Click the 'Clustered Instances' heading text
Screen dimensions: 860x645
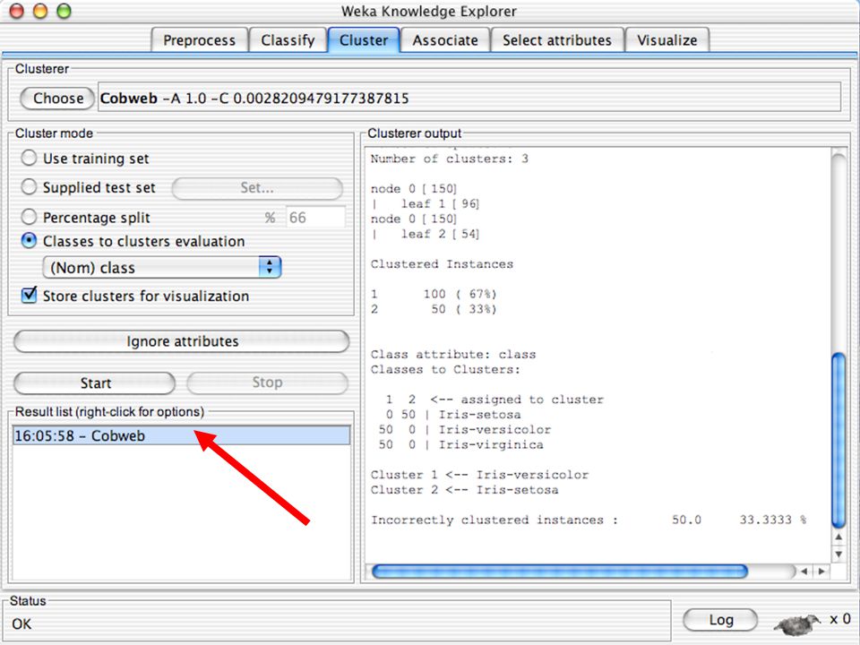pyautogui.click(x=442, y=263)
